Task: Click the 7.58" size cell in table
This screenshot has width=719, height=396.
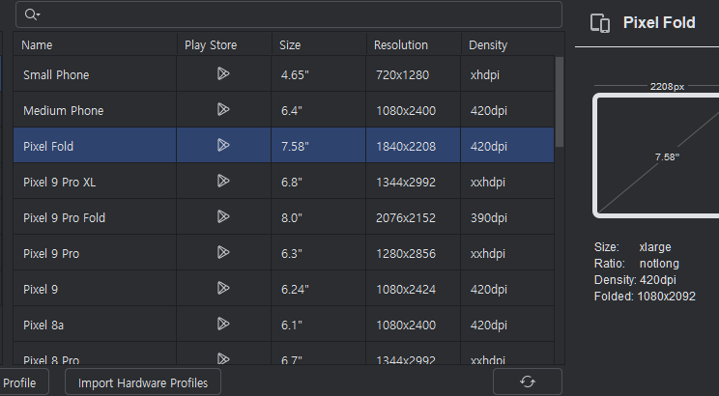Action: pyautogui.click(x=319, y=146)
